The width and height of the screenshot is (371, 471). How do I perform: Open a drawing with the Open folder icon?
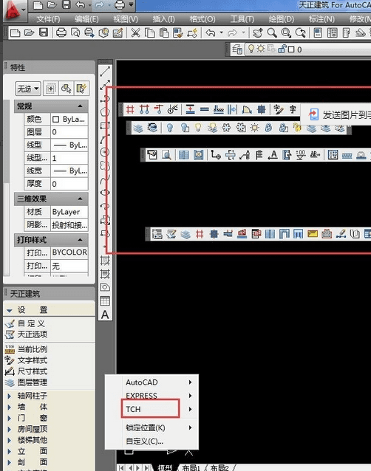pyautogui.click(x=30, y=32)
